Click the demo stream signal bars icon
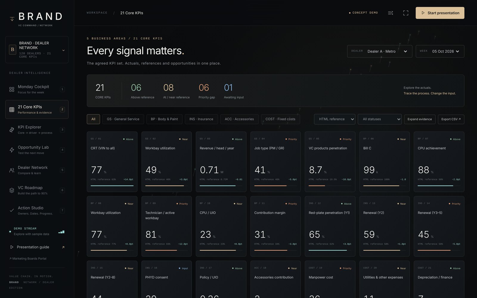Viewport: 477px width, 298px height. (x=61, y=232)
